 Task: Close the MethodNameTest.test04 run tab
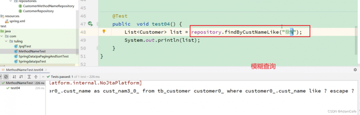point(46,70)
